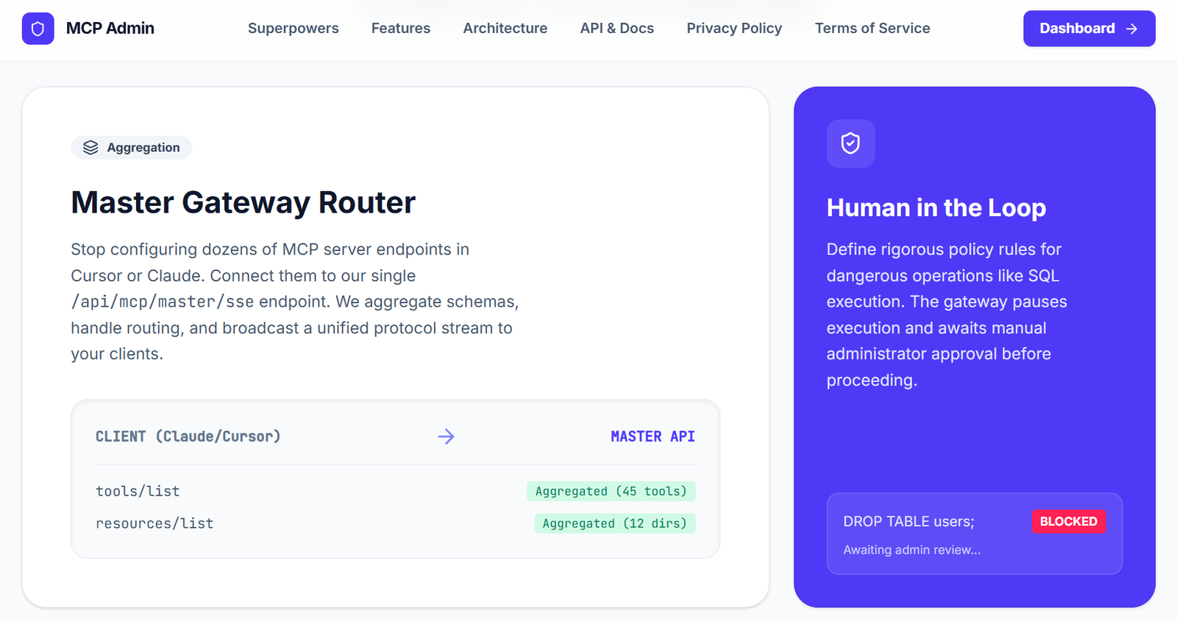This screenshot has width=1177, height=620.
Task: Open the Superpowers nav item
Action: pos(293,29)
